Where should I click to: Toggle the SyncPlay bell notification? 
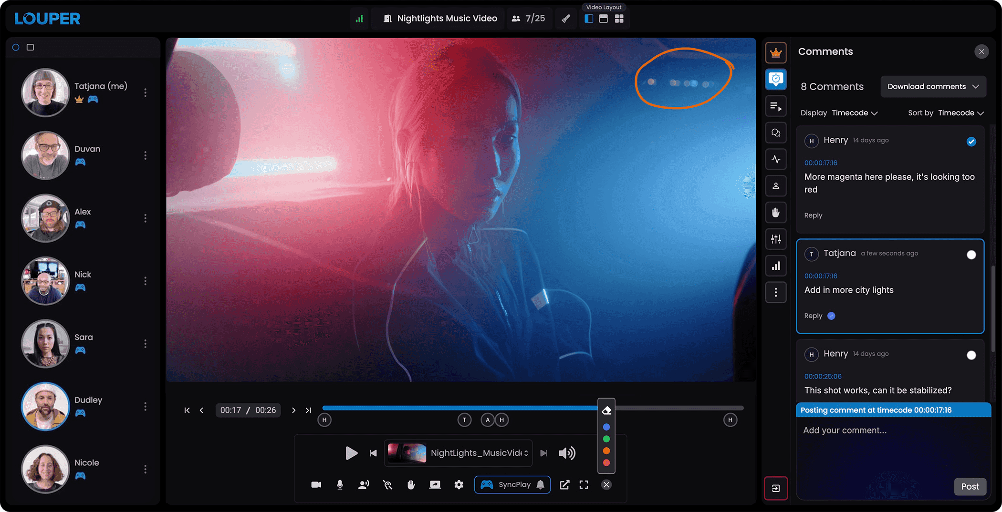[541, 485]
